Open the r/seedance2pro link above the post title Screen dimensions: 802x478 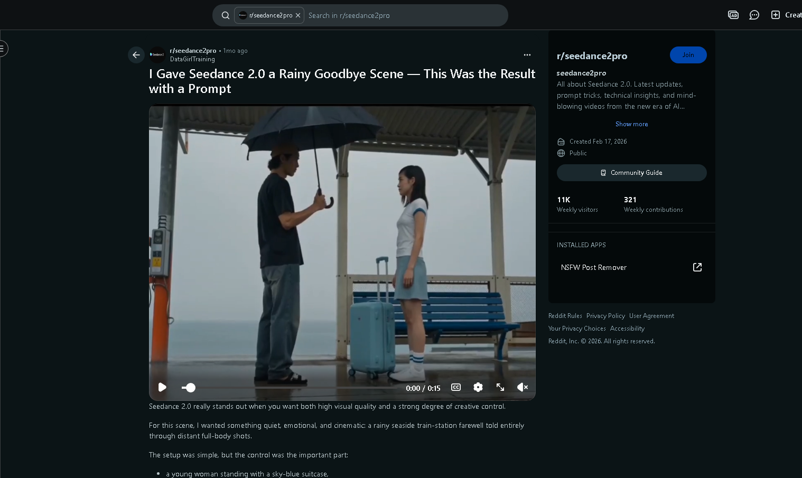click(193, 51)
